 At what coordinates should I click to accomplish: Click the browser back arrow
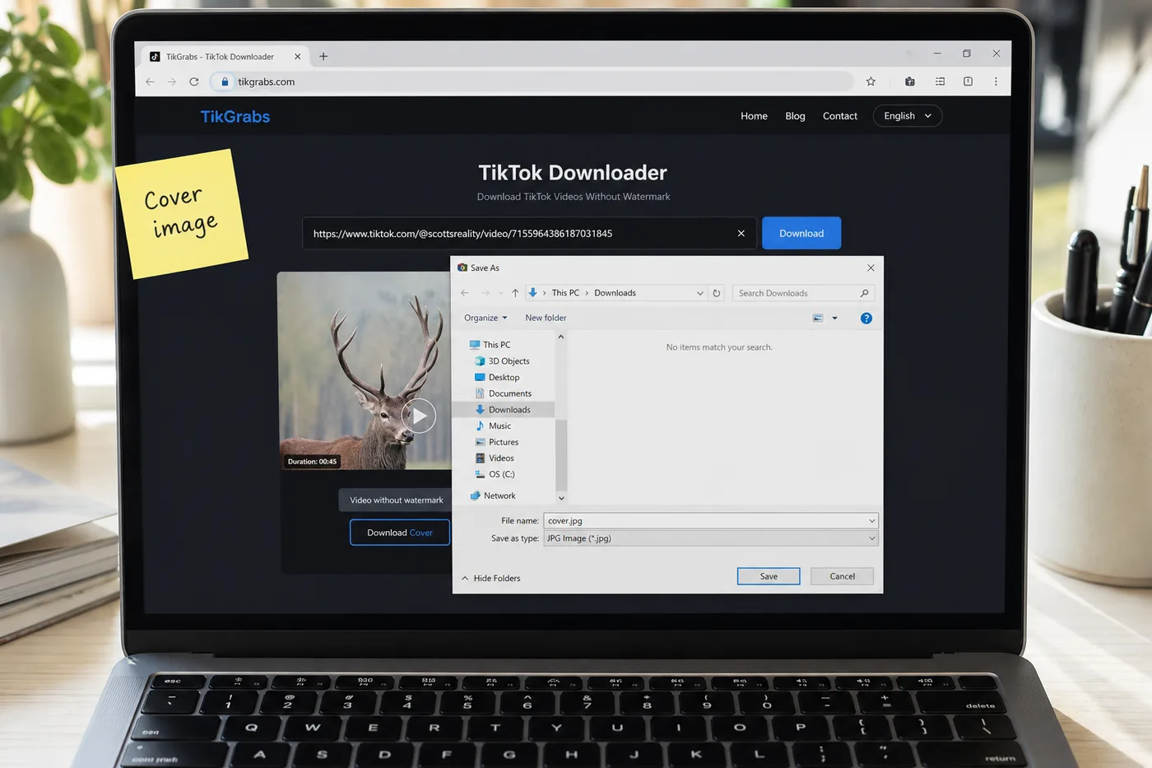(150, 81)
